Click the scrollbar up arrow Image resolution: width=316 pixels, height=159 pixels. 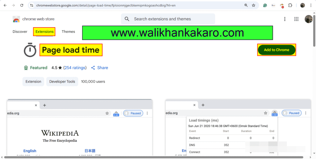tap(314, 13)
